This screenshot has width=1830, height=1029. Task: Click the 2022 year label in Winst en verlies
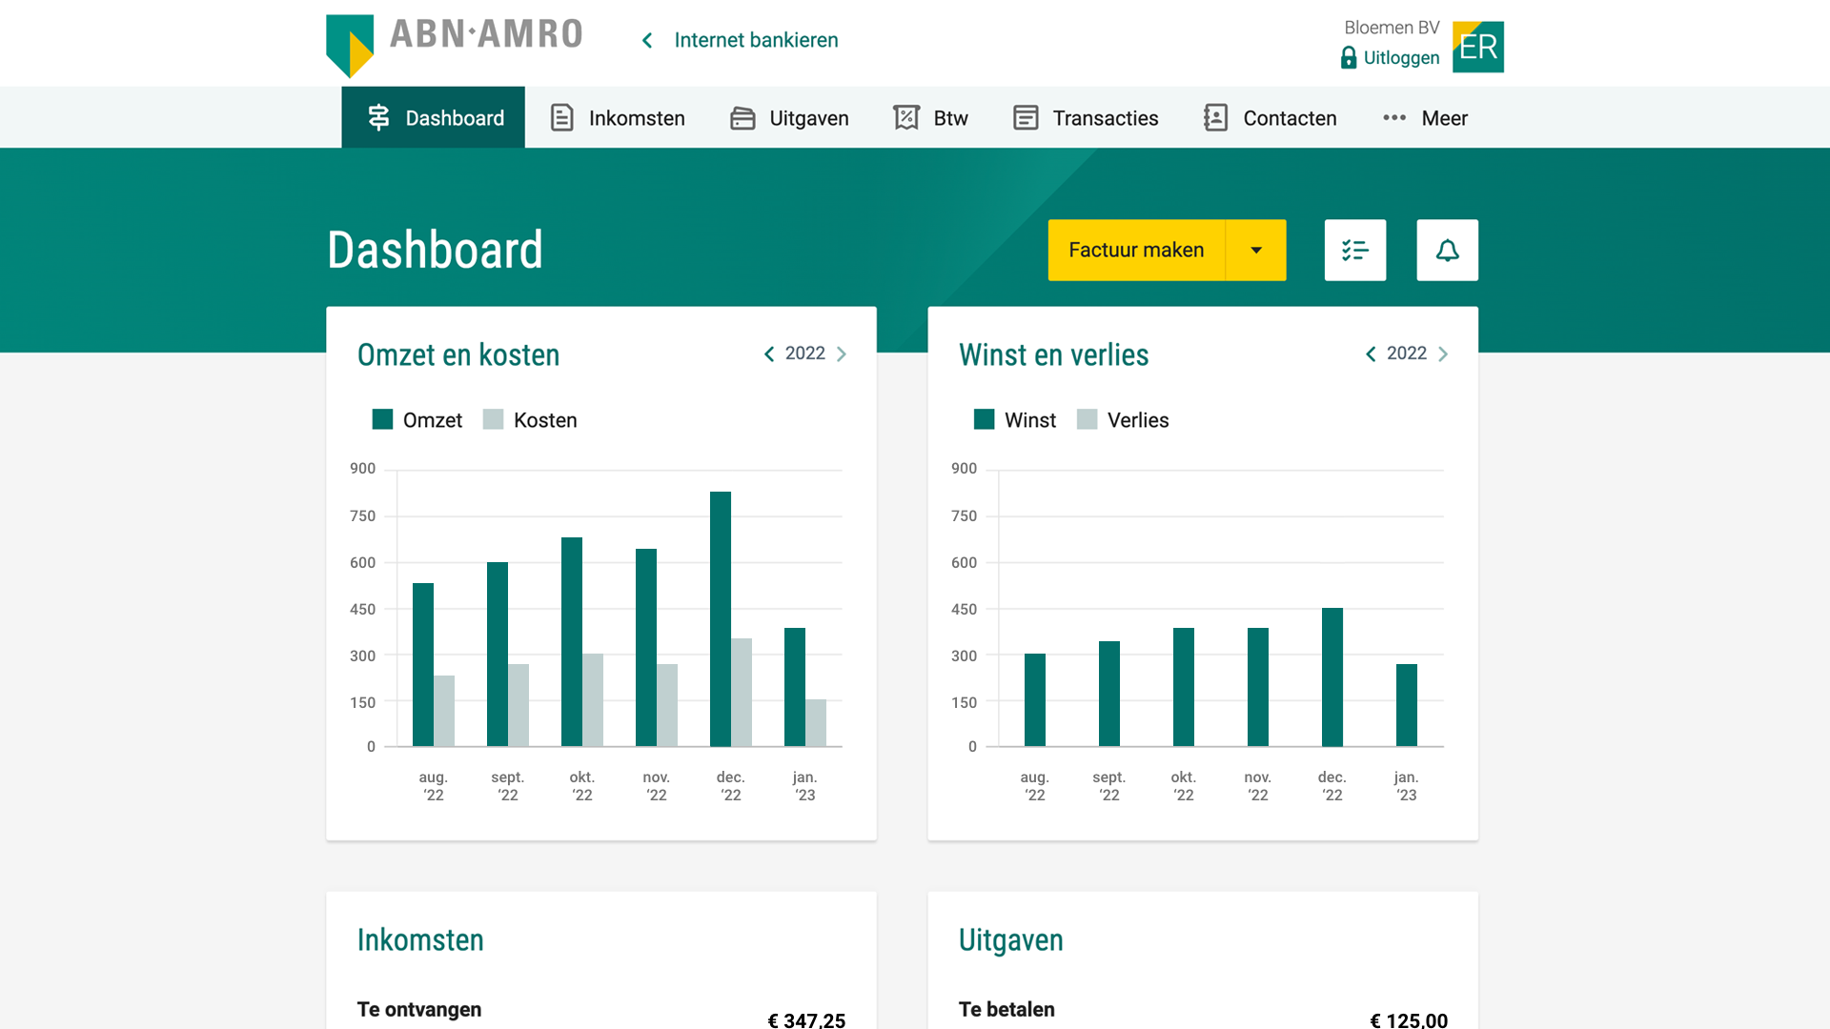(x=1406, y=353)
